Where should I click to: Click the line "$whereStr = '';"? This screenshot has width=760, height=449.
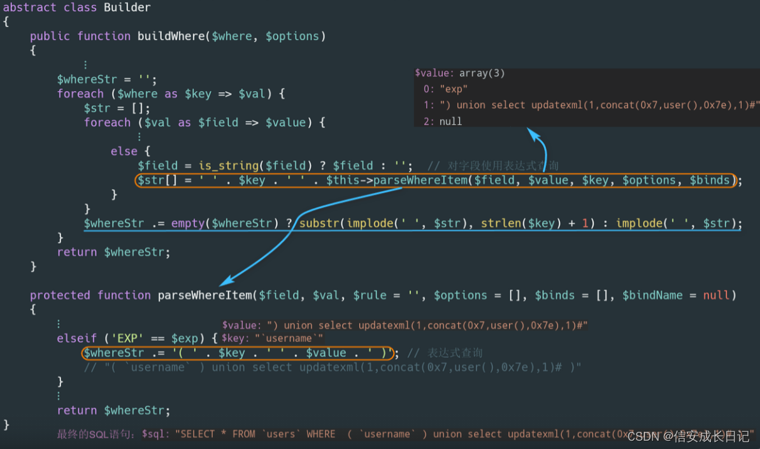click(106, 80)
